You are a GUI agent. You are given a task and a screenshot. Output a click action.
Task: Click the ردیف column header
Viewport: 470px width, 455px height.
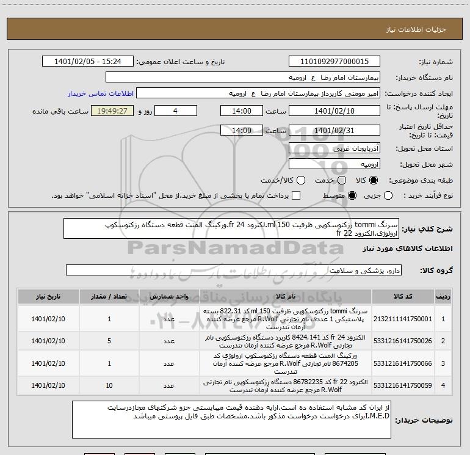[443, 297]
